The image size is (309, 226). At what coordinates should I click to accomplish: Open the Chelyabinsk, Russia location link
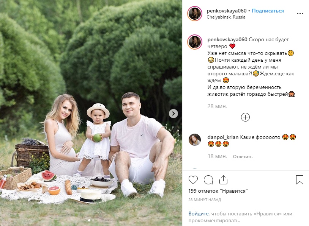[x=226, y=17]
